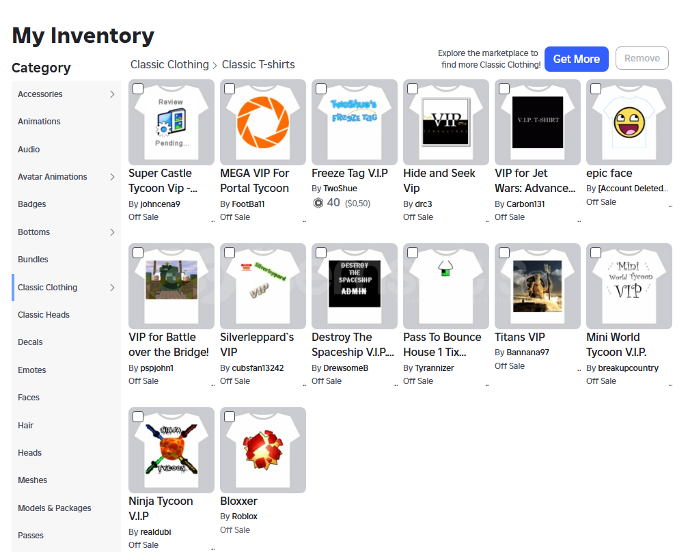Open the Meshes category
Image resolution: width=688 pixels, height=552 pixels.
[x=66, y=480]
